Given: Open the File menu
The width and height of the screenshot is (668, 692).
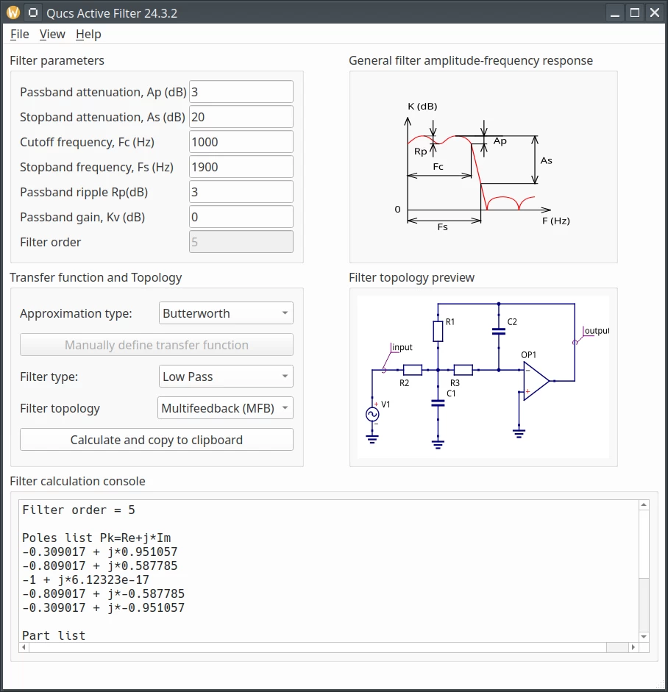Looking at the screenshot, I should pyautogui.click(x=19, y=34).
